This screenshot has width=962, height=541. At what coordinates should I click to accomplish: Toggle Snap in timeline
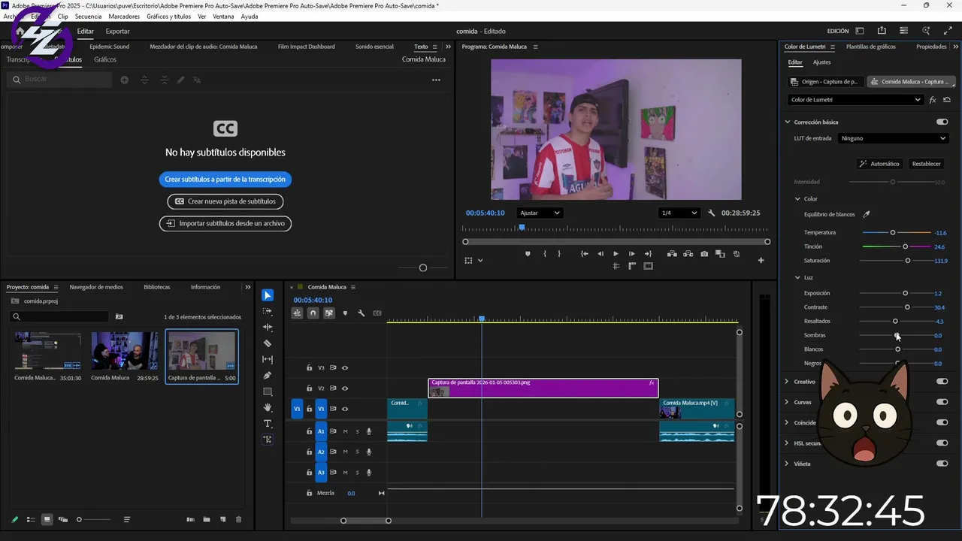[x=313, y=313]
